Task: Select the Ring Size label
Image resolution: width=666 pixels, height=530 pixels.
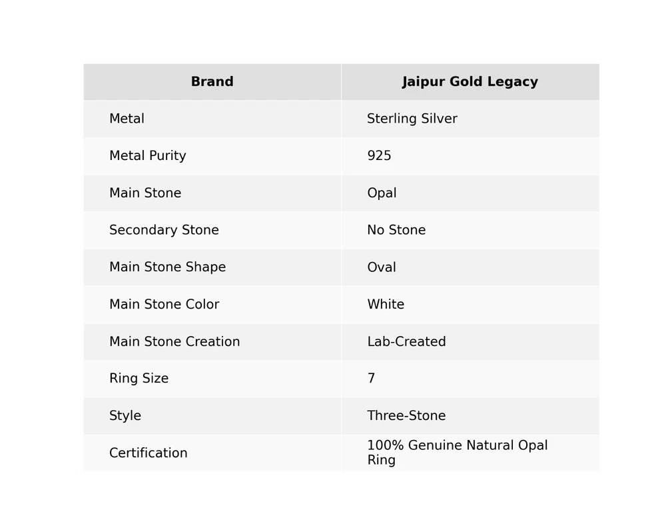Action: click(139, 379)
